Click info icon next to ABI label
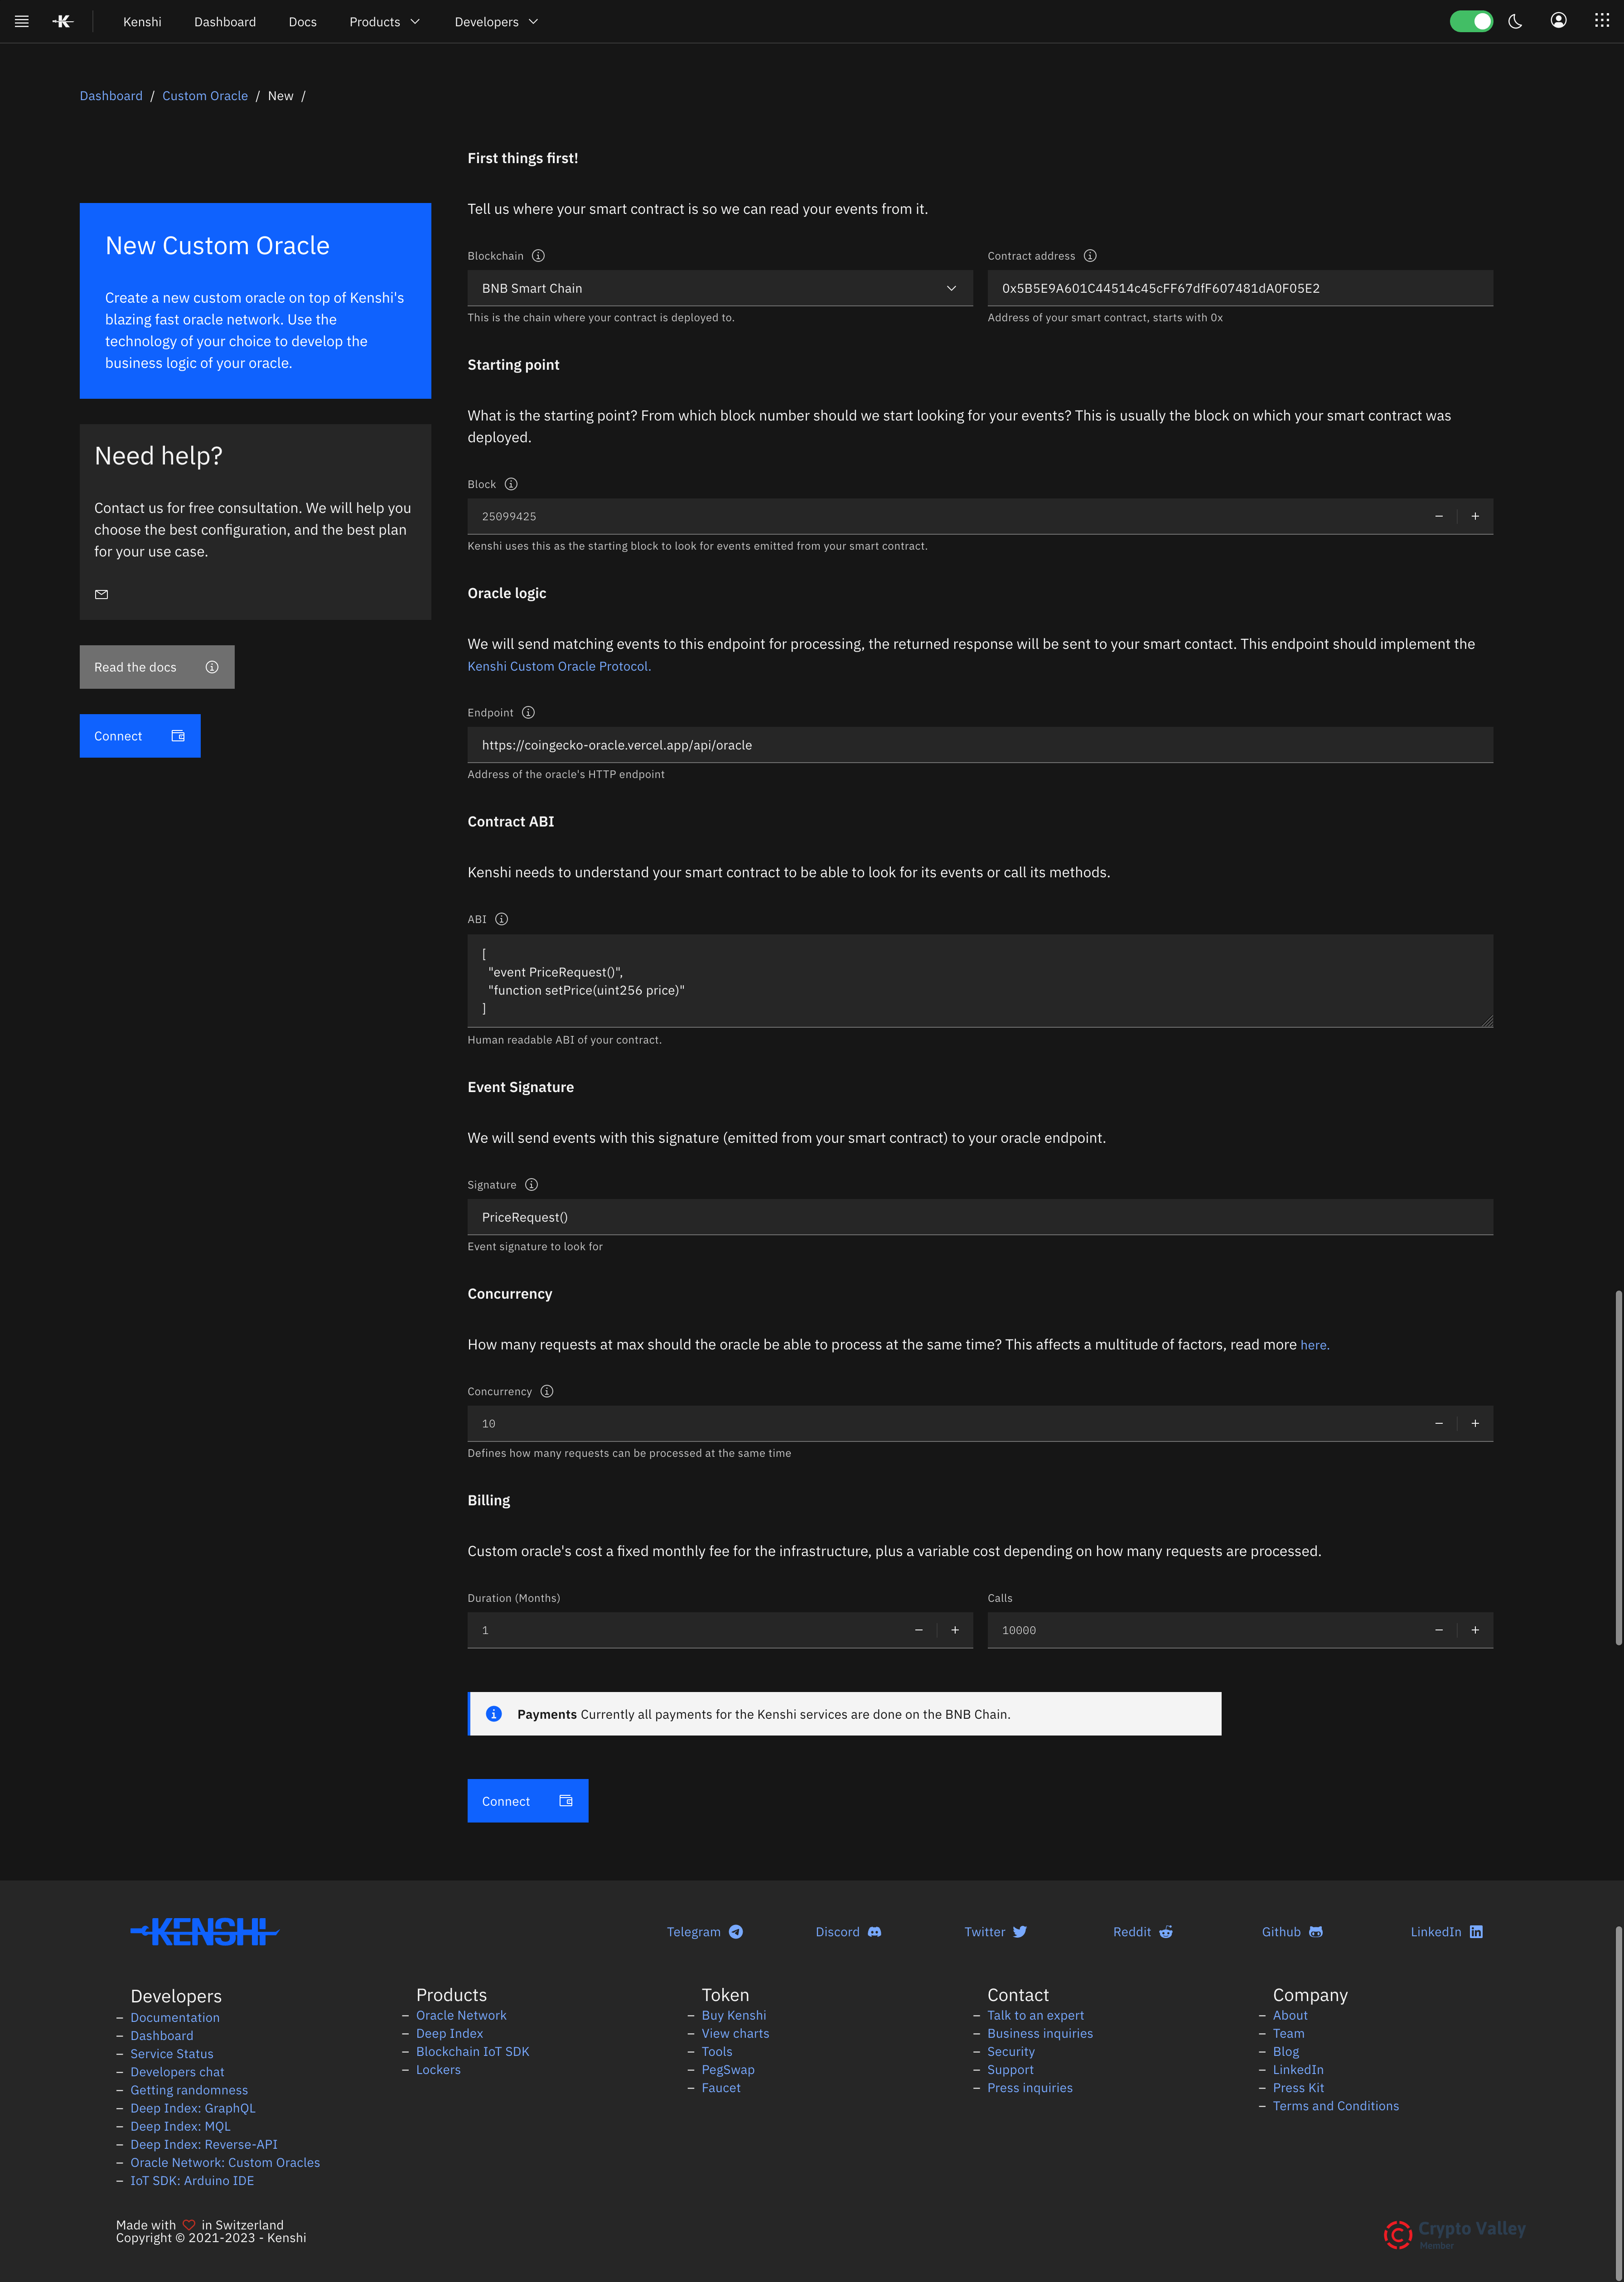Screen dimensions: 1624x2282 (x=502, y=919)
